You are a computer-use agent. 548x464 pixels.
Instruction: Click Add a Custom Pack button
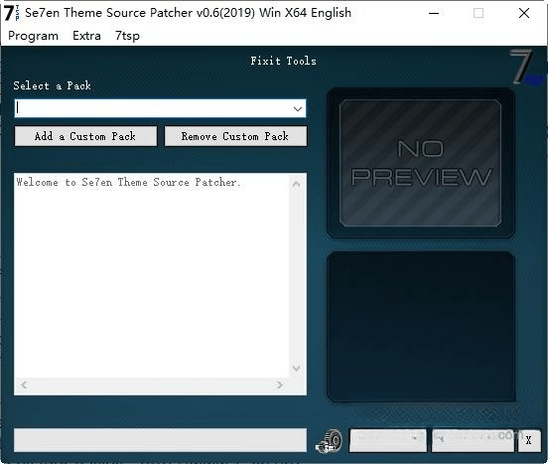pyautogui.click(x=85, y=136)
